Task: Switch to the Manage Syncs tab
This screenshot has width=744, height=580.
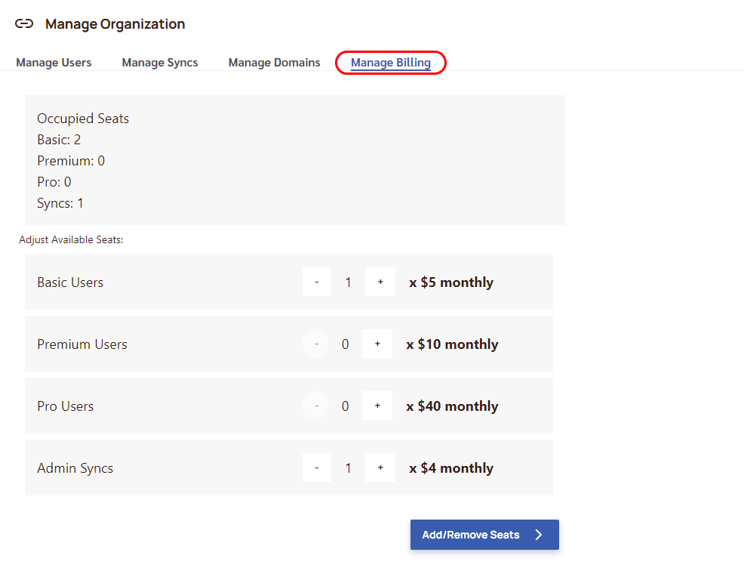Action: 160,63
